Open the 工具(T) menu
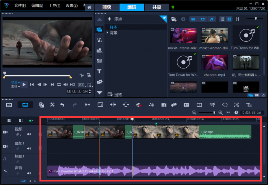The height and width of the screenshot is (185, 268). [x=54, y=6]
